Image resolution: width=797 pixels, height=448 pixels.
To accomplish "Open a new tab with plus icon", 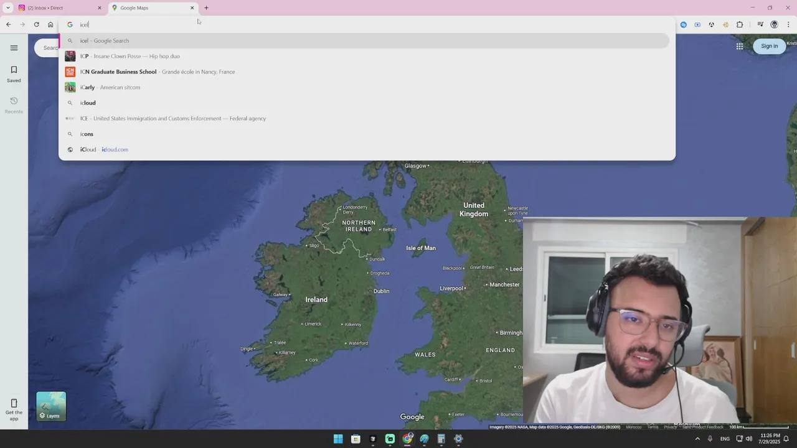I will pos(206,8).
